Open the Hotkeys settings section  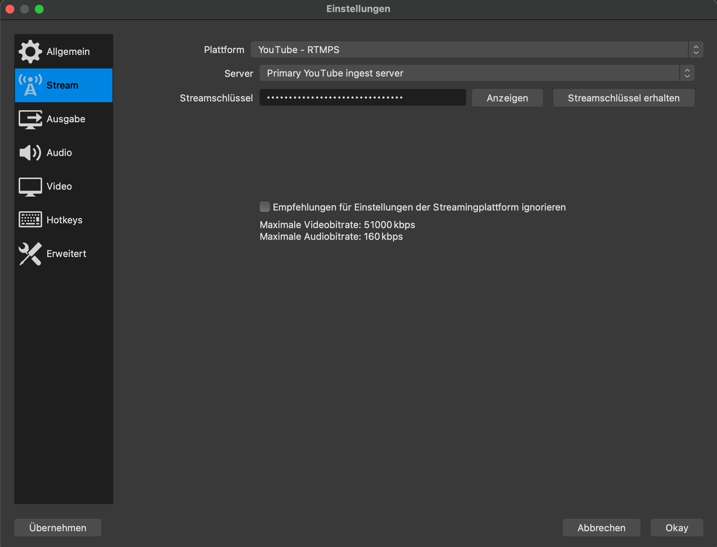coord(64,220)
